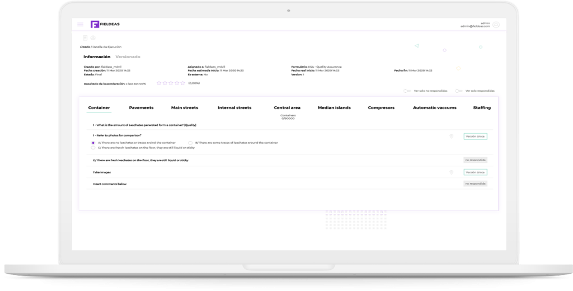Click location pin on photos comparison question
573x291 pixels.
click(451, 136)
